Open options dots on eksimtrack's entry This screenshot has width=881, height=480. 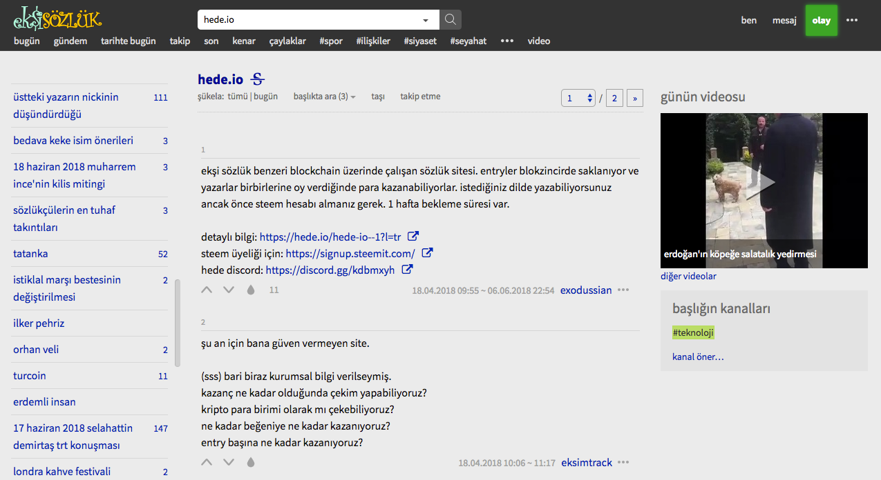click(x=624, y=462)
